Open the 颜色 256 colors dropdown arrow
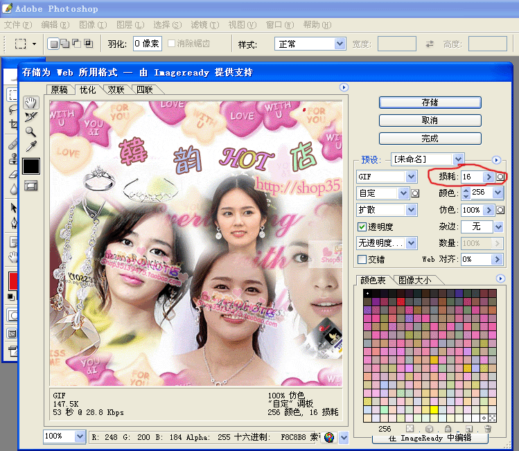The width and height of the screenshot is (519, 451). (498, 193)
